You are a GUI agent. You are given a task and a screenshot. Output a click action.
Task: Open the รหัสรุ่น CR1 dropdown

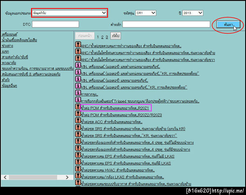[x=146, y=13]
